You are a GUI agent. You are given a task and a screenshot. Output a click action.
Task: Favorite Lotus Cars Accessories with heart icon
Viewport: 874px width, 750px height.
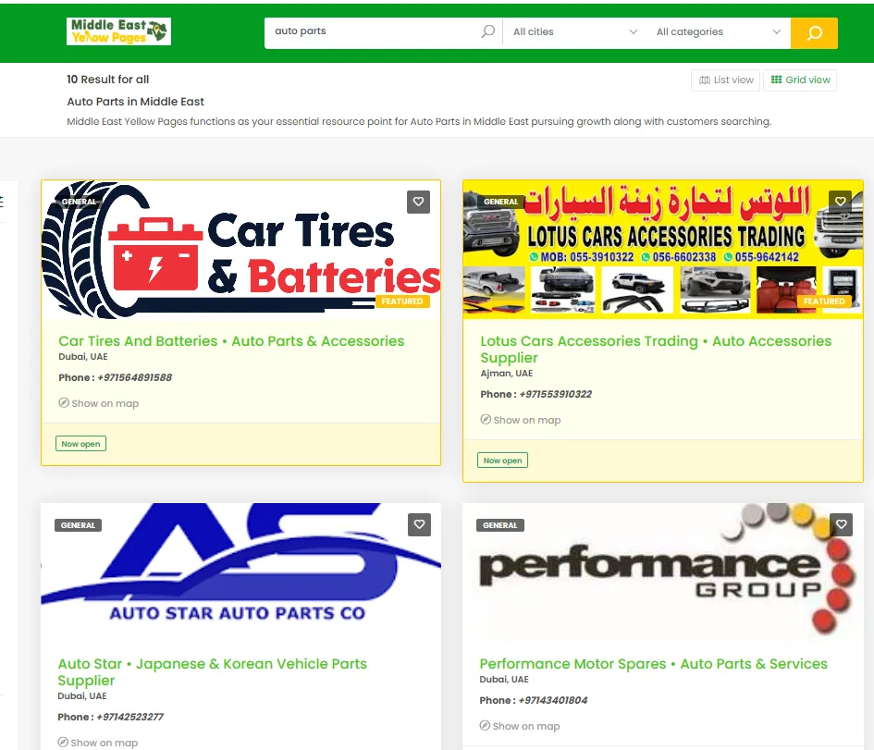pos(840,202)
